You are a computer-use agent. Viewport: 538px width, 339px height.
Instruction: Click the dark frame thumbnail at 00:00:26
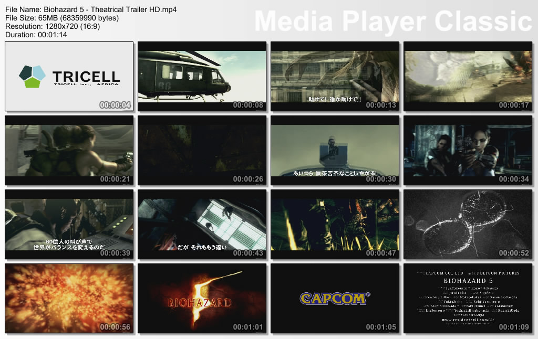click(202, 150)
